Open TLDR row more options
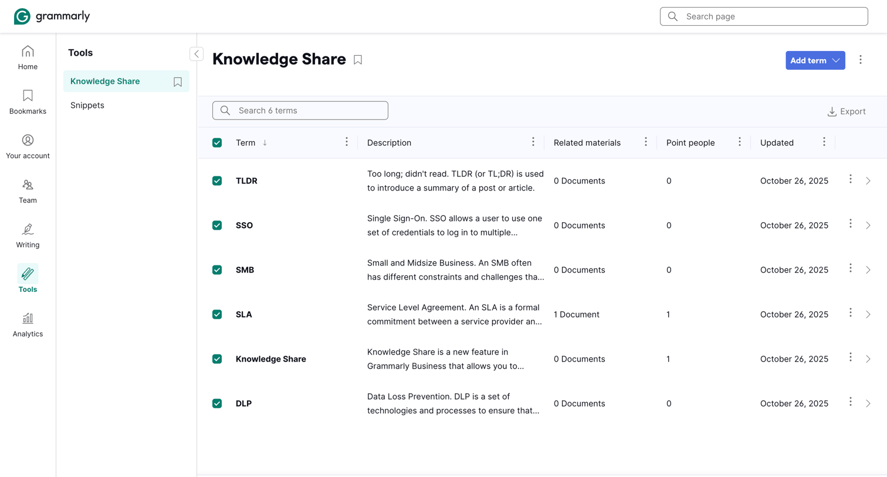887x477 pixels. coord(851,179)
